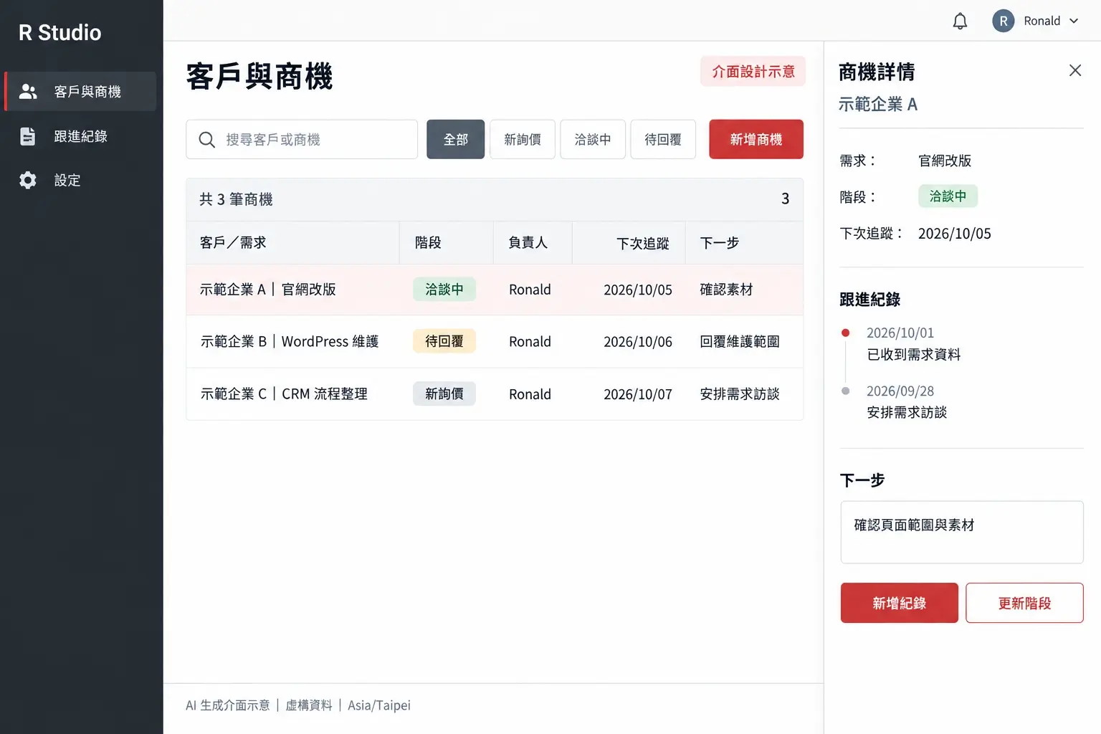1101x734 pixels.
Task: Click the 2026/10/06 follow-up date cell
Action: tap(638, 342)
